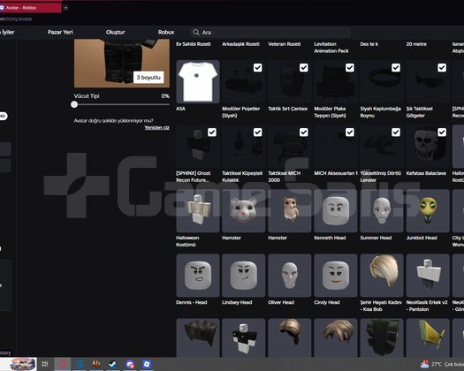Select the Cindy Head item

click(x=336, y=275)
